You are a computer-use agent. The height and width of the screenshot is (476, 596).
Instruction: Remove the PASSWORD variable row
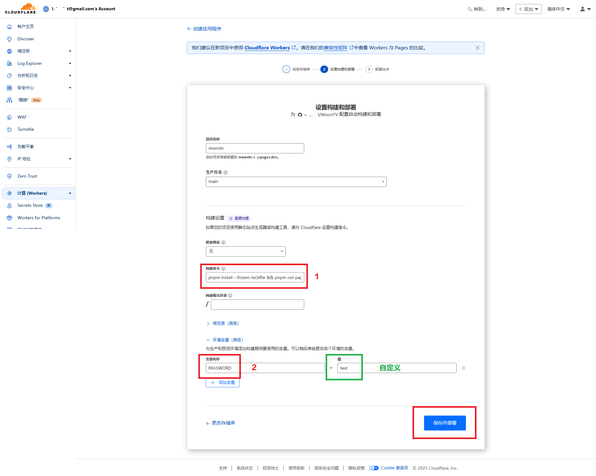point(463,368)
